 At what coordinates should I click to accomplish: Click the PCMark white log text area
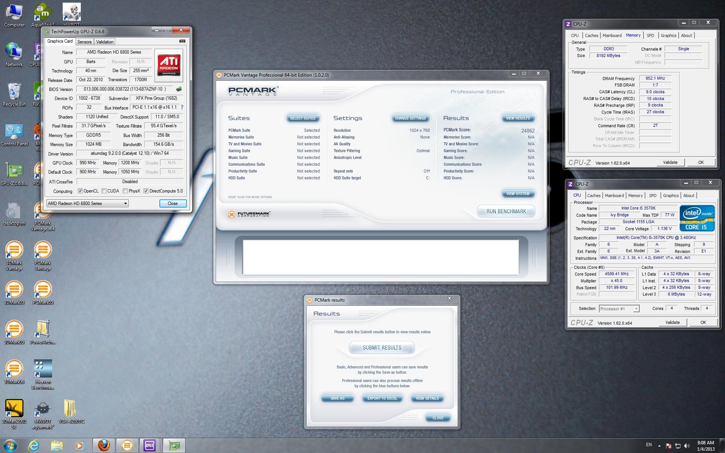[381, 257]
